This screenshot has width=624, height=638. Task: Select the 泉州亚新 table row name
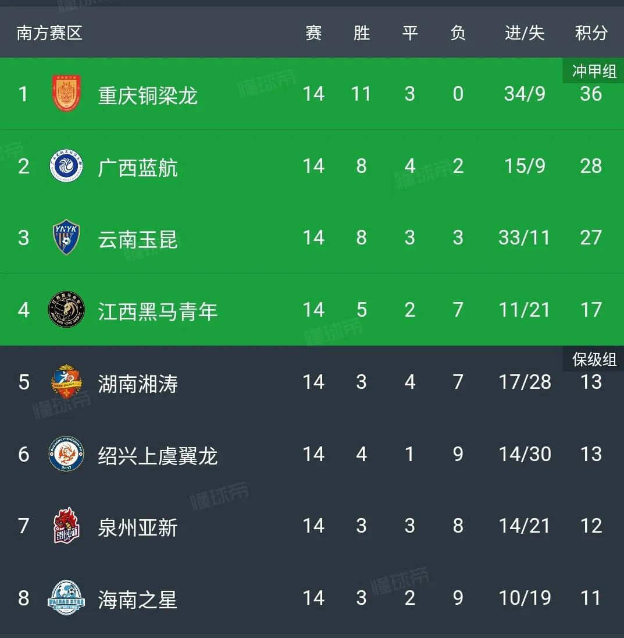point(138,527)
